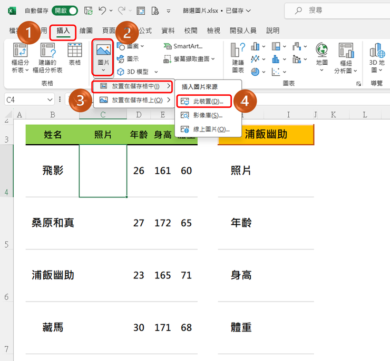Open the undo history dropdown arrow
390x361 pixels.
tap(111, 11)
